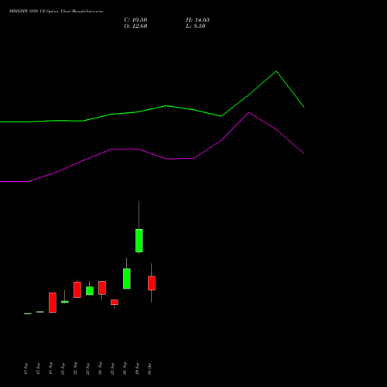The image size is (387, 387).
Task: Click the red candle for 24 Sep
Action: (x=102, y=288)
